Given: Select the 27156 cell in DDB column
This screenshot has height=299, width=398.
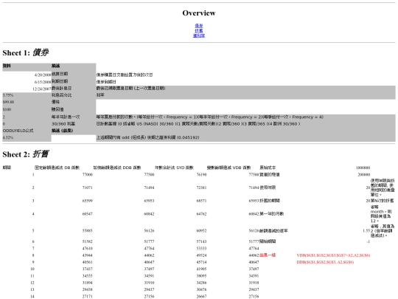Looking at the screenshot, I should (x=149, y=296).
